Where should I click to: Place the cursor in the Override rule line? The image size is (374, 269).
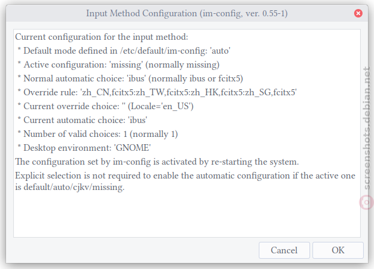pyautogui.click(x=157, y=92)
